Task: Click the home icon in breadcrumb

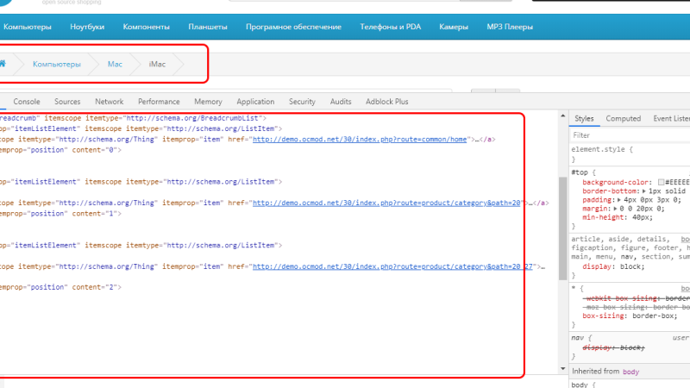Action: tap(3, 64)
